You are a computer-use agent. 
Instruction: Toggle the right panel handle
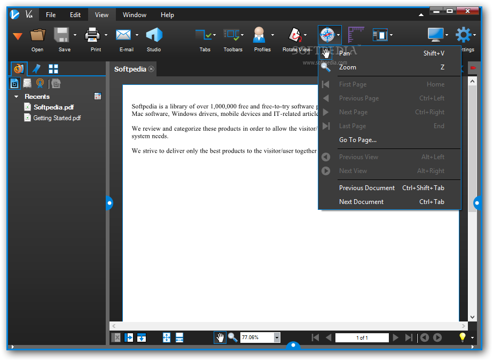pyautogui.click(x=478, y=203)
